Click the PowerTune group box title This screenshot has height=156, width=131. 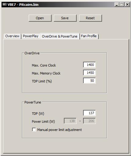tap(33, 102)
